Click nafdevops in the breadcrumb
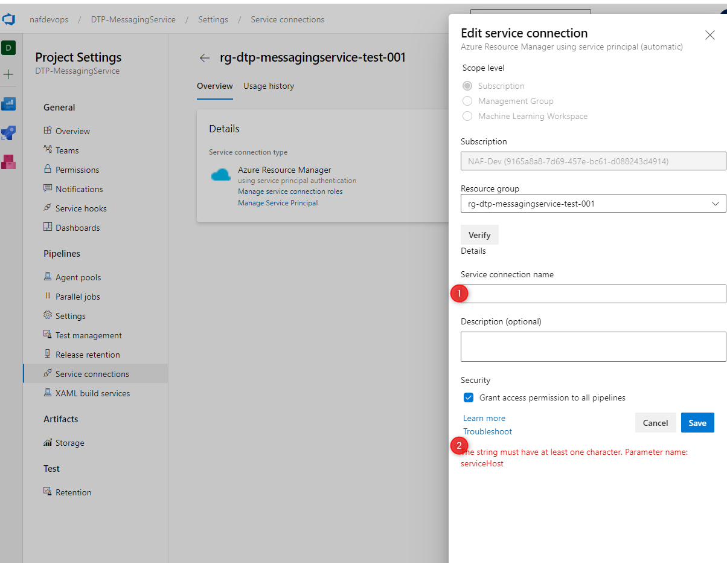Screen dimensions: 727x563 click(x=49, y=19)
